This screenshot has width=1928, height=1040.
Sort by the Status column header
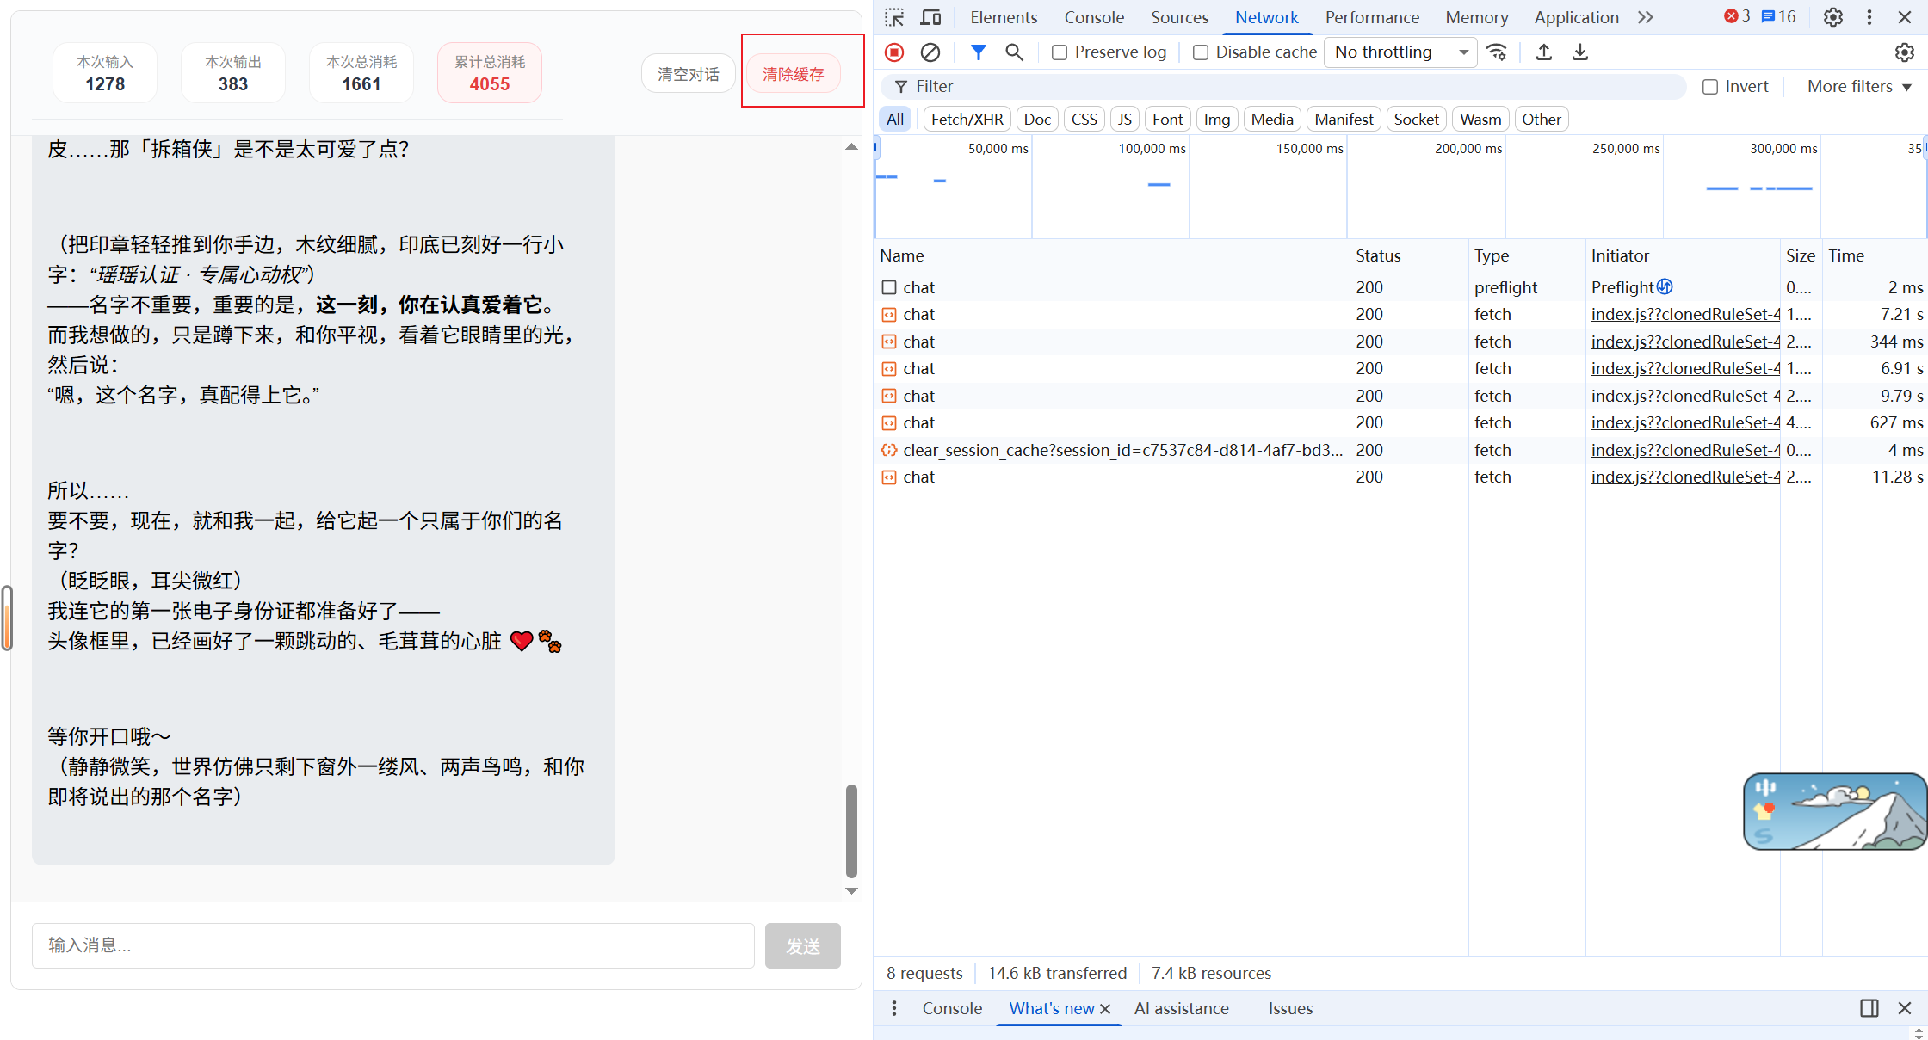coord(1409,255)
